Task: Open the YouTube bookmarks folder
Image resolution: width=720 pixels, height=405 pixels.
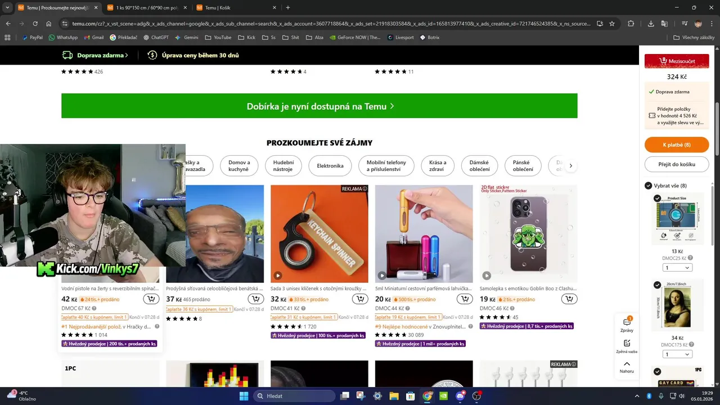Action: pyautogui.click(x=218, y=37)
